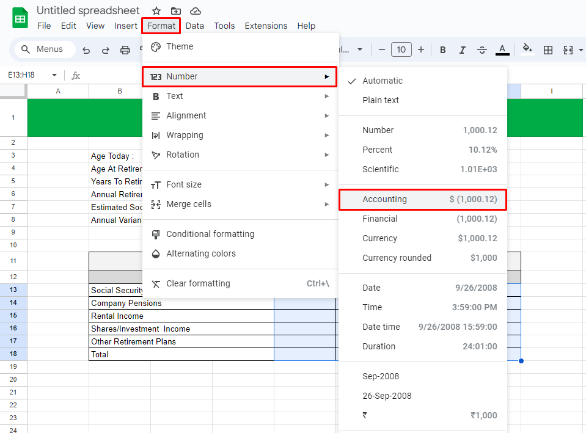Select the Scientific format
The height and width of the screenshot is (433, 586).
point(423,169)
